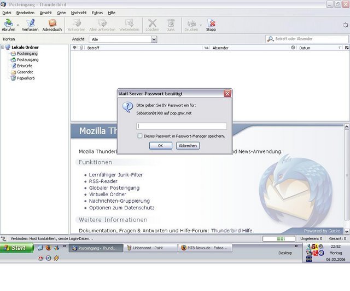The width and height of the screenshot is (350, 291).
Task: Click the Ungelesen: 0 status entry
Action: pos(311,238)
